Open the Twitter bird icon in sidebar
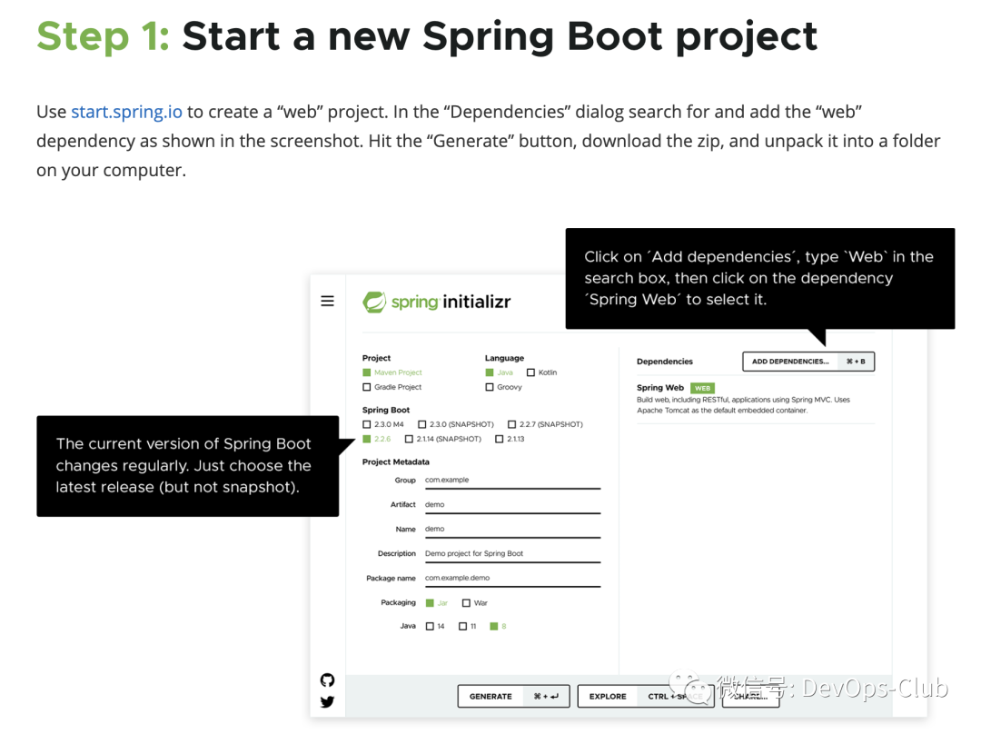Viewport: 981px width, 734px height. [x=327, y=702]
